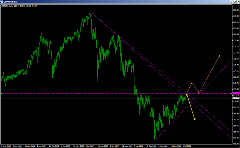Click the 226.90 price axis label
The height and width of the screenshot is (148, 240).
(x=236, y=65)
